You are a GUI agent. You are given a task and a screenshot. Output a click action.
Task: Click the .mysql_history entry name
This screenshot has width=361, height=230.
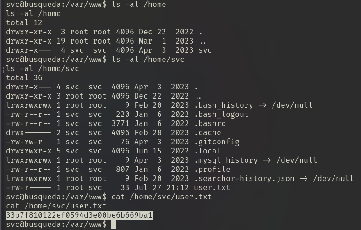pyautogui.click(x=223, y=160)
